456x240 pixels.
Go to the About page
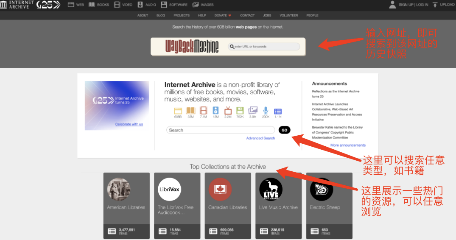click(143, 15)
